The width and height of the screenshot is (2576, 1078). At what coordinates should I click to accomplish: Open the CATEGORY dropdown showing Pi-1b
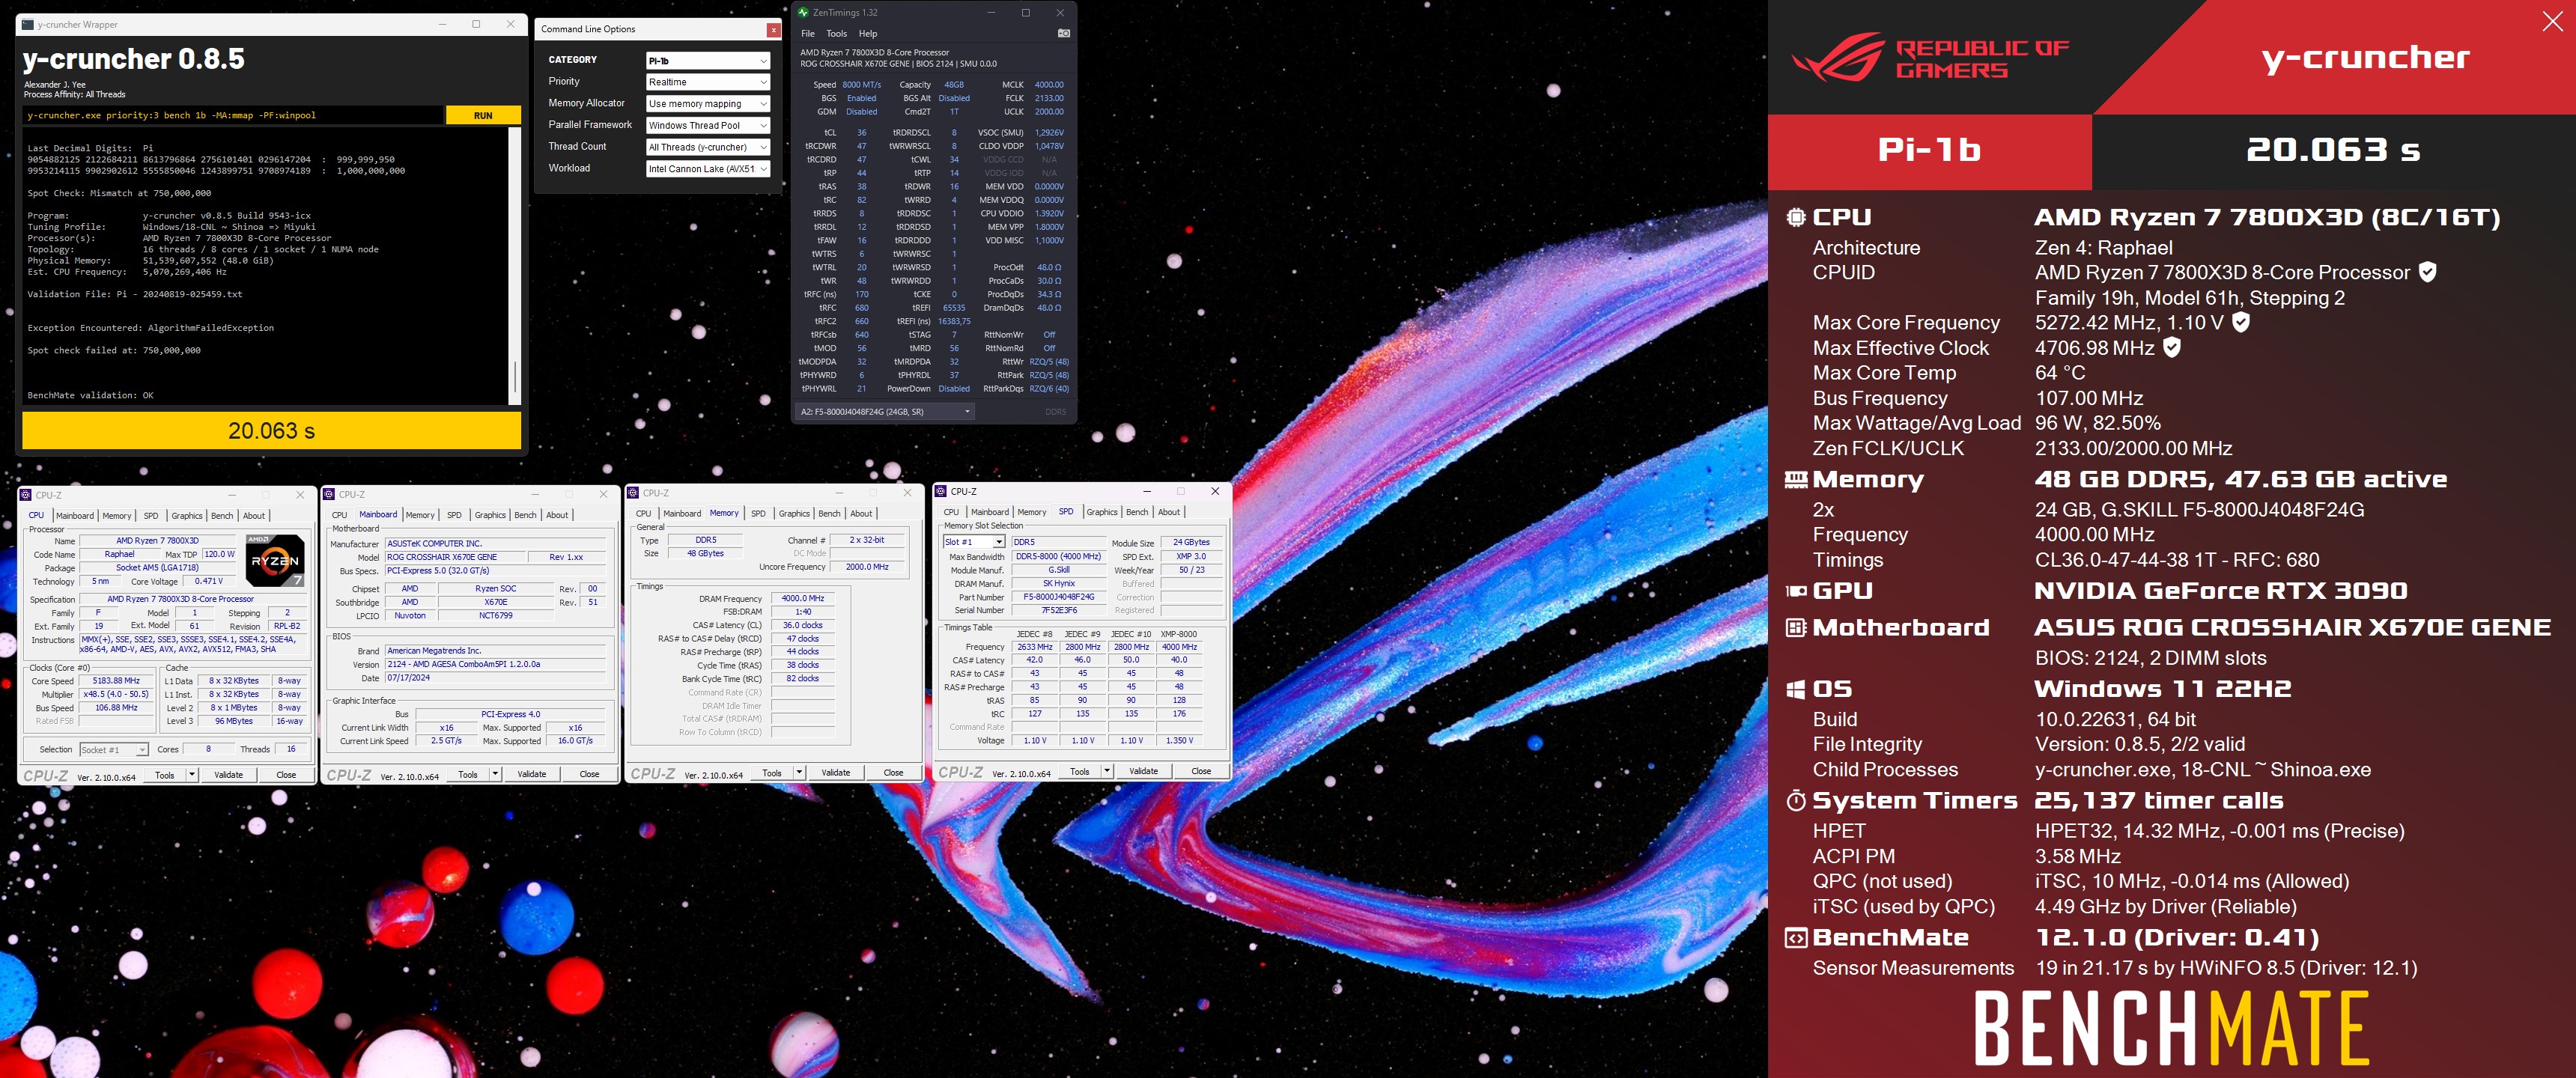707,61
